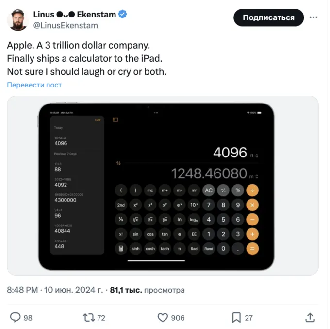Open the iPad calculator image
Image resolution: width=330 pixels, height=329 pixels.
click(x=163, y=185)
